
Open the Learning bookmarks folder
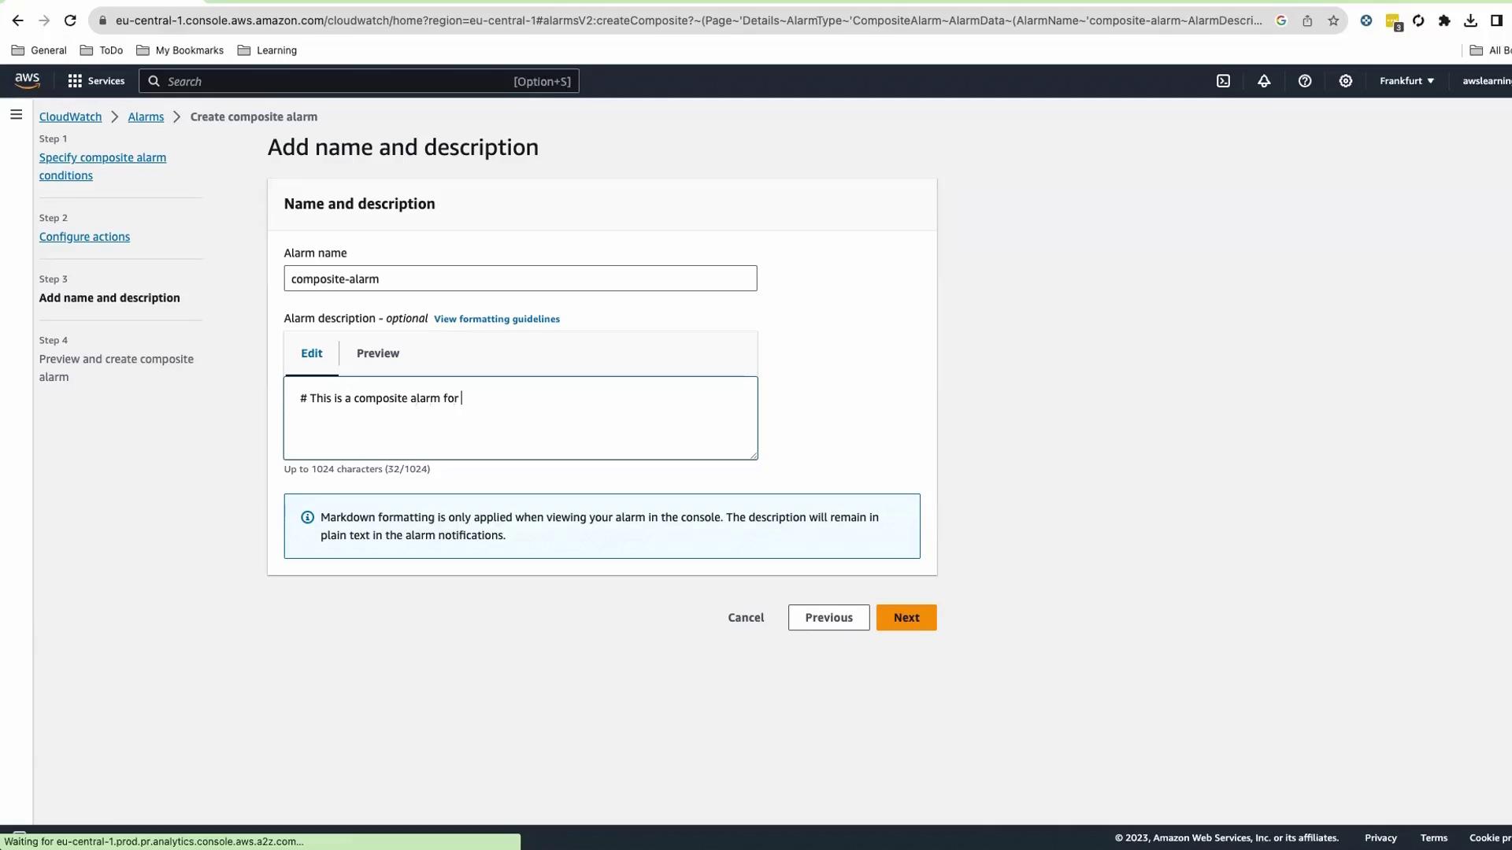(x=267, y=50)
